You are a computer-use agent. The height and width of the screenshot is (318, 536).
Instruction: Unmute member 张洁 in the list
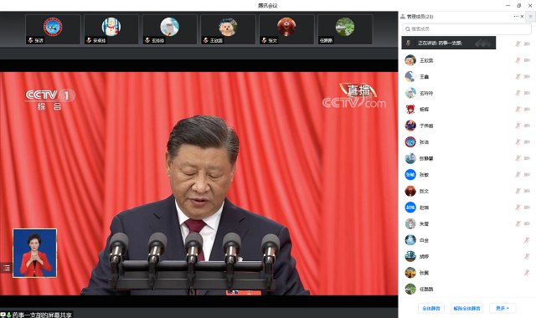pyautogui.click(x=518, y=141)
